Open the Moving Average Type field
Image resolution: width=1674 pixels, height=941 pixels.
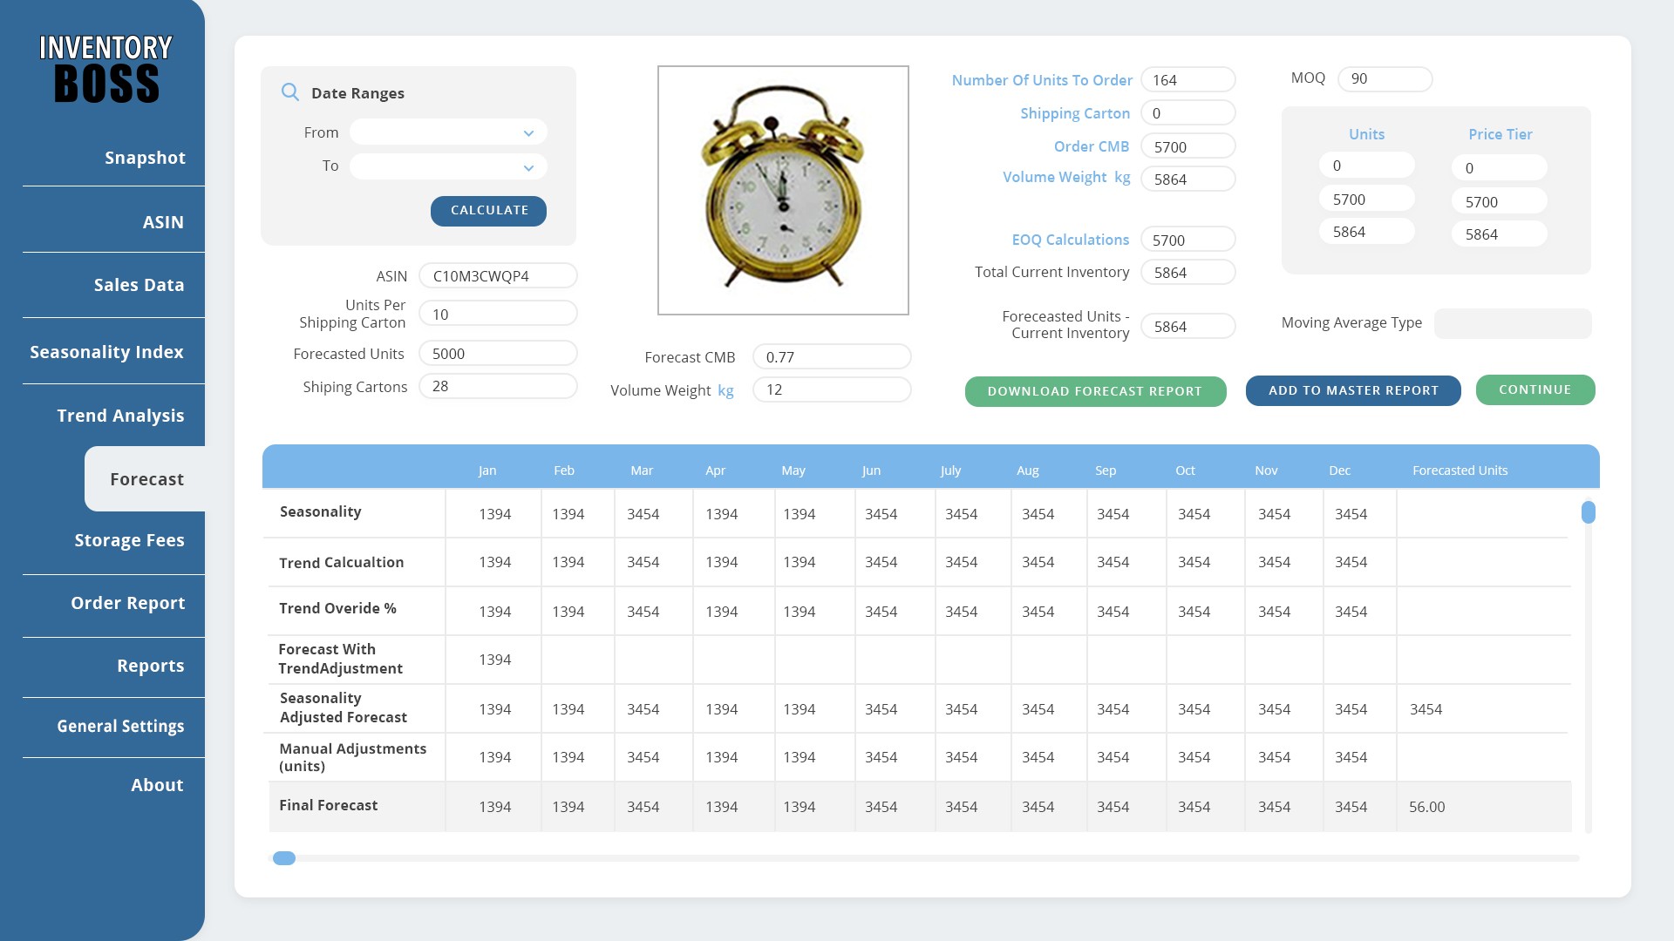pyautogui.click(x=1512, y=323)
